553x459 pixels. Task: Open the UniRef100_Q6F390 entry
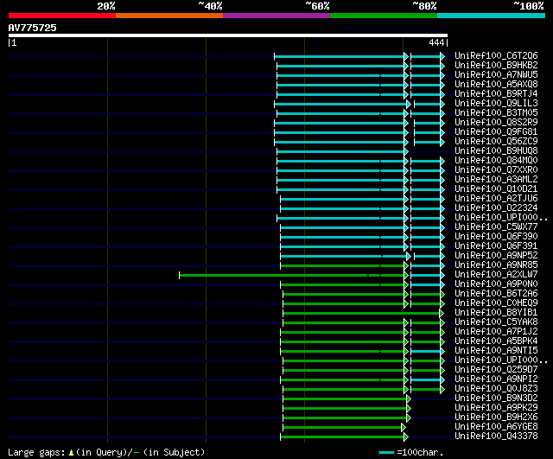click(x=496, y=237)
